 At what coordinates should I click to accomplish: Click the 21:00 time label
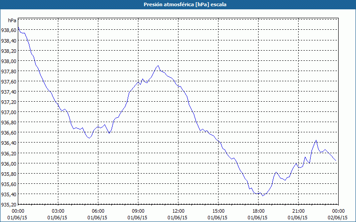pos(298,211)
